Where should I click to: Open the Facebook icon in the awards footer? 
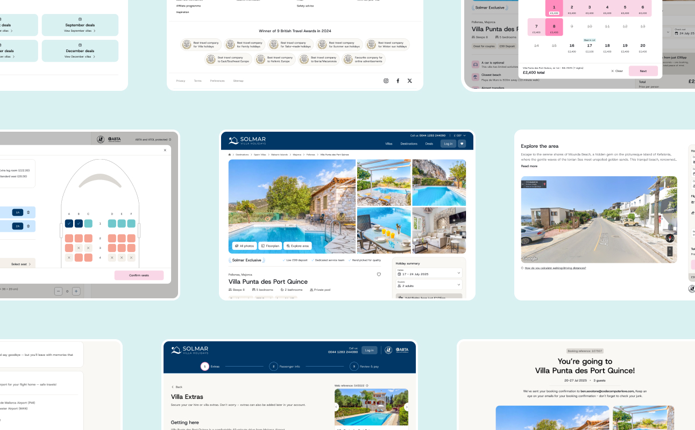(x=398, y=81)
